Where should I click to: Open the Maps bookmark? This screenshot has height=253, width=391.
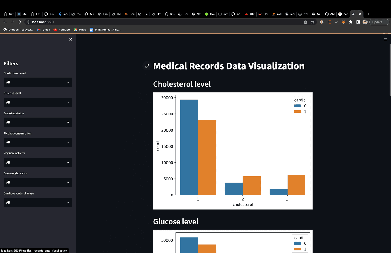click(80, 30)
